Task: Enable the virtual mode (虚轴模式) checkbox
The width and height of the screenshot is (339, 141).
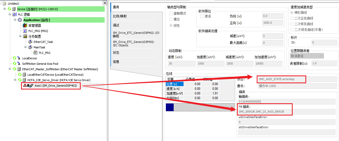Action: point(171,13)
